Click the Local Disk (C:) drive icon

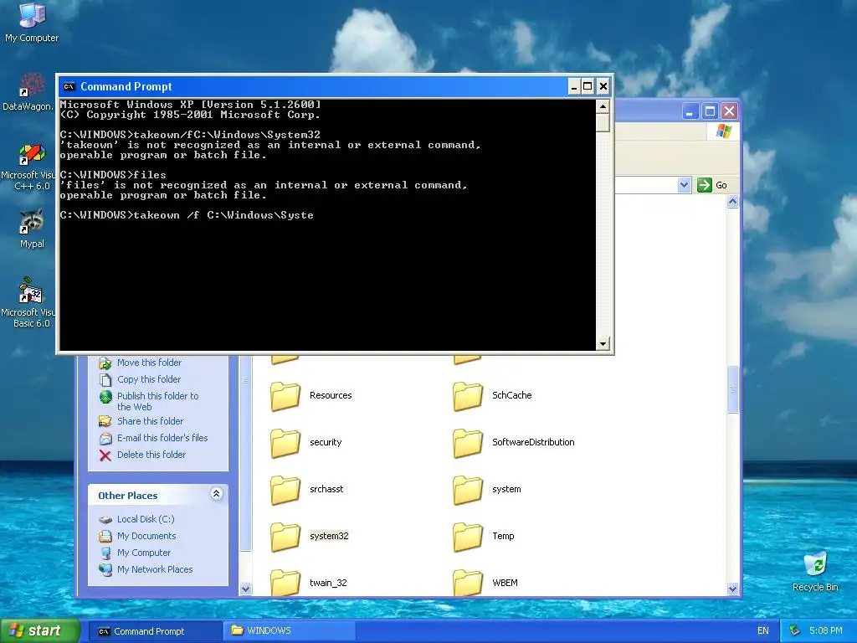[x=105, y=519]
